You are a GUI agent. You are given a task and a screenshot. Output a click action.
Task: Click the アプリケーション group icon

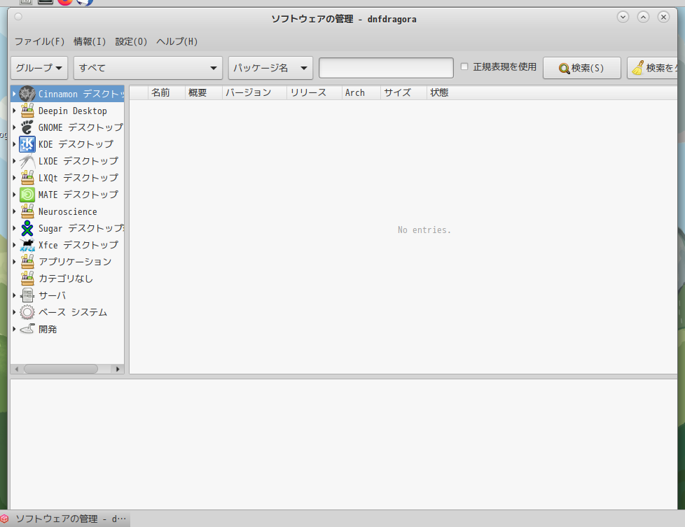click(27, 262)
